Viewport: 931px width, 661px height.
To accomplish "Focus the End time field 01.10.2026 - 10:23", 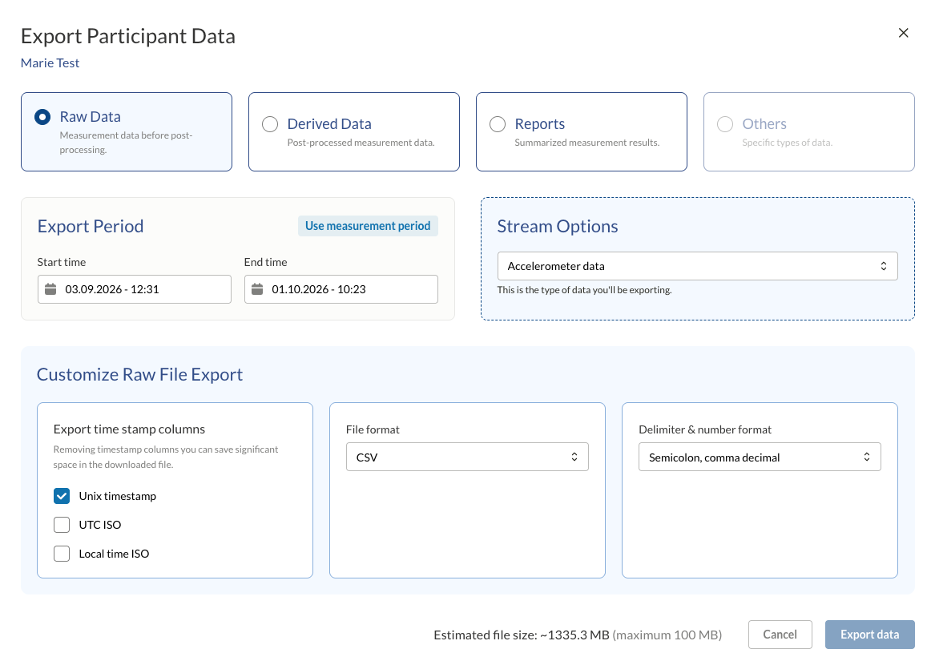I will pyautogui.click(x=341, y=289).
